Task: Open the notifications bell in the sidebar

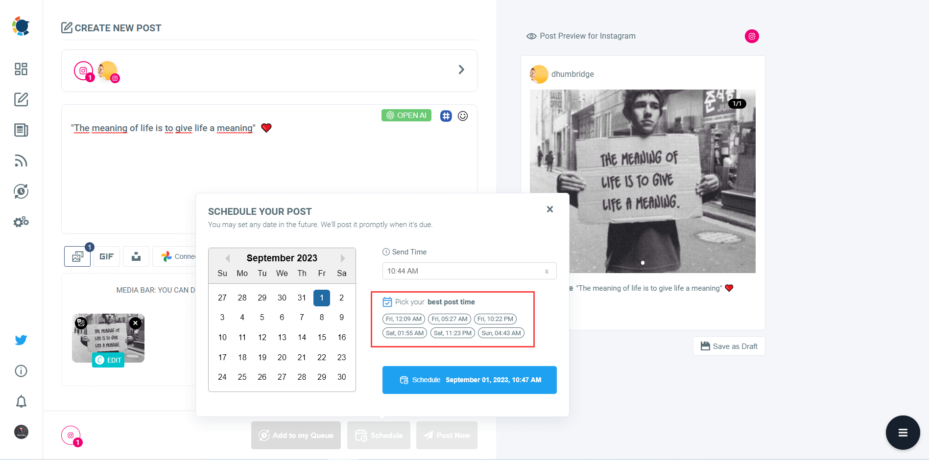Action: 21,401
